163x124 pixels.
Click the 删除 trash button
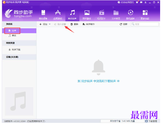(74, 24)
